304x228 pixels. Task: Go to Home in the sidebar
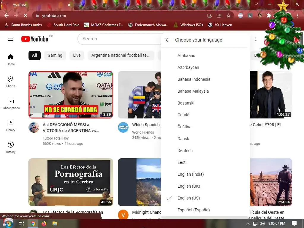[x=11, y=60]
